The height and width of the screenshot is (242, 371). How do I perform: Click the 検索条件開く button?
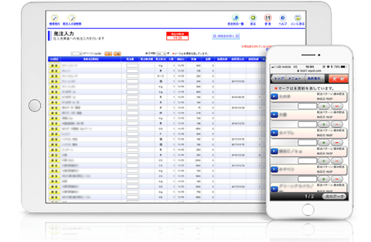(226, 36)
